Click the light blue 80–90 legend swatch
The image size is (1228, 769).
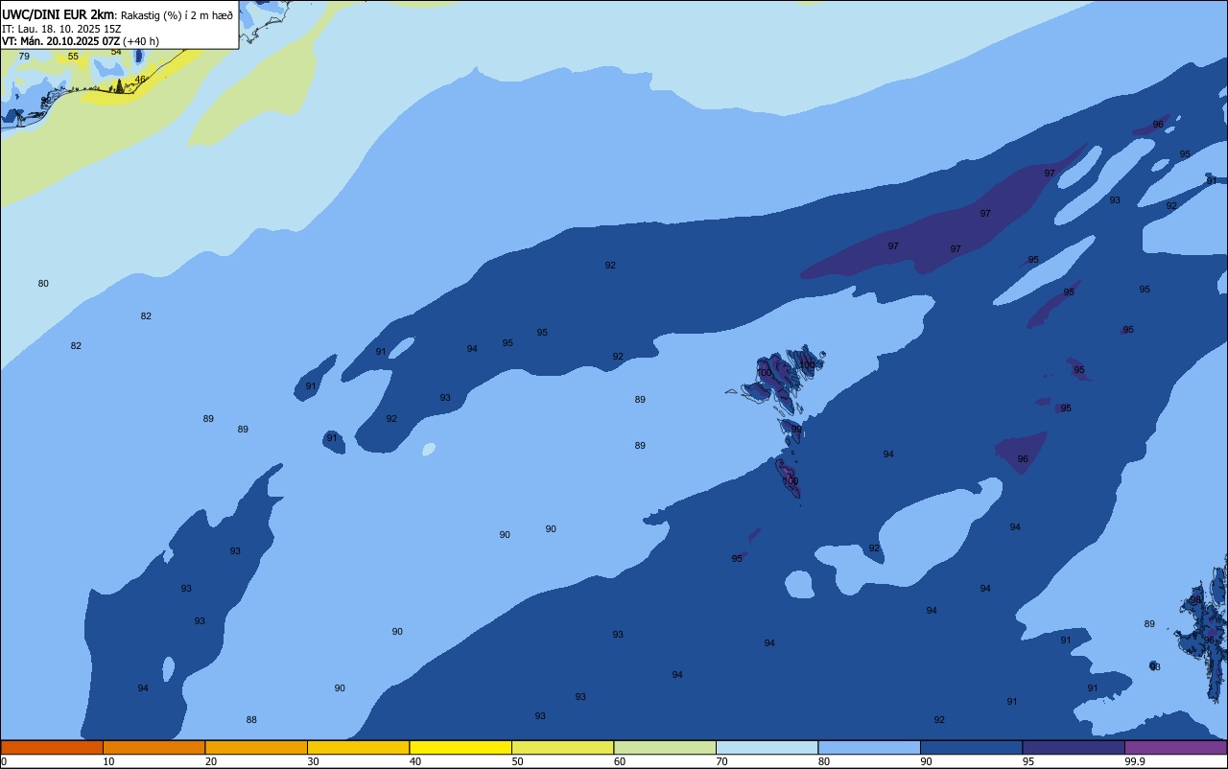[869, 747]
